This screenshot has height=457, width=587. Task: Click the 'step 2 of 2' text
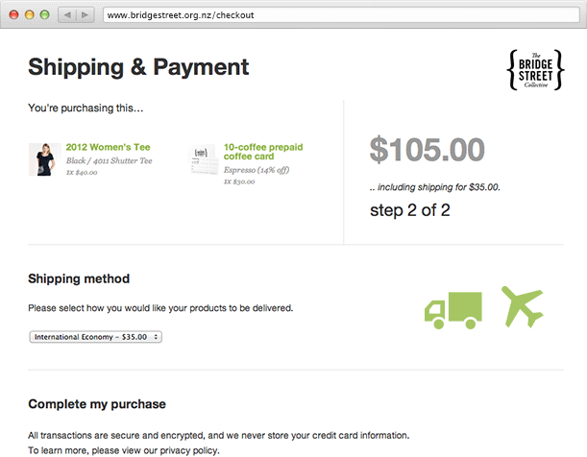point(410,210)
